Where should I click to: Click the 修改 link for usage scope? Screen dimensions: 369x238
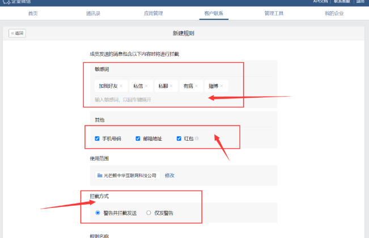[169, 175]
